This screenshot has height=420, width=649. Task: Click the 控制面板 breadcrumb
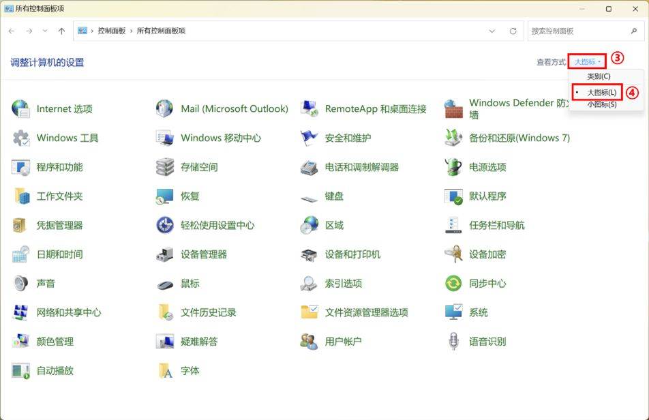[x=111, y=31]
